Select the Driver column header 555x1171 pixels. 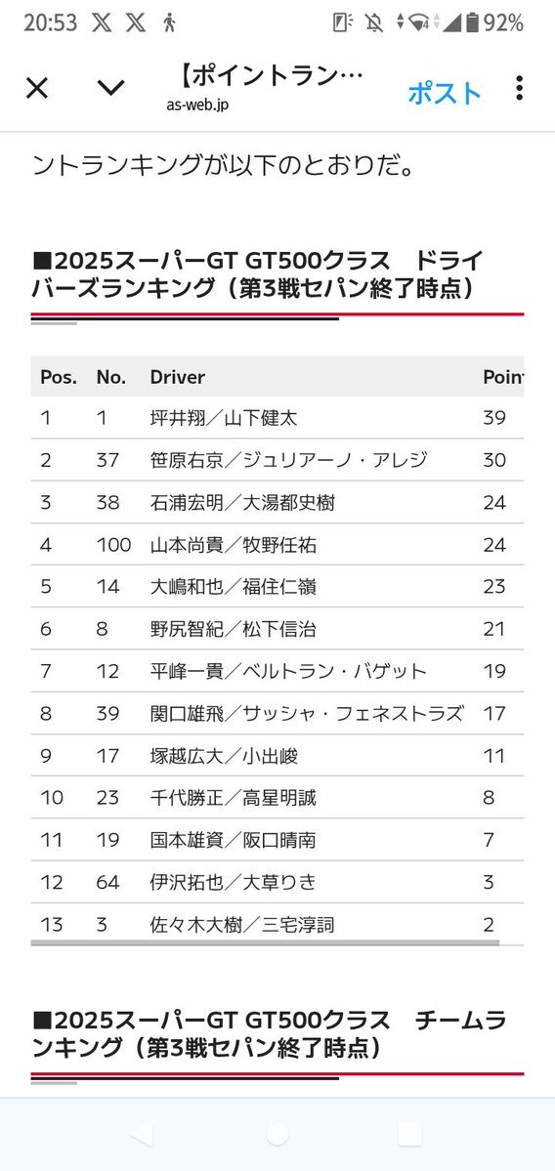pos(177,377)
